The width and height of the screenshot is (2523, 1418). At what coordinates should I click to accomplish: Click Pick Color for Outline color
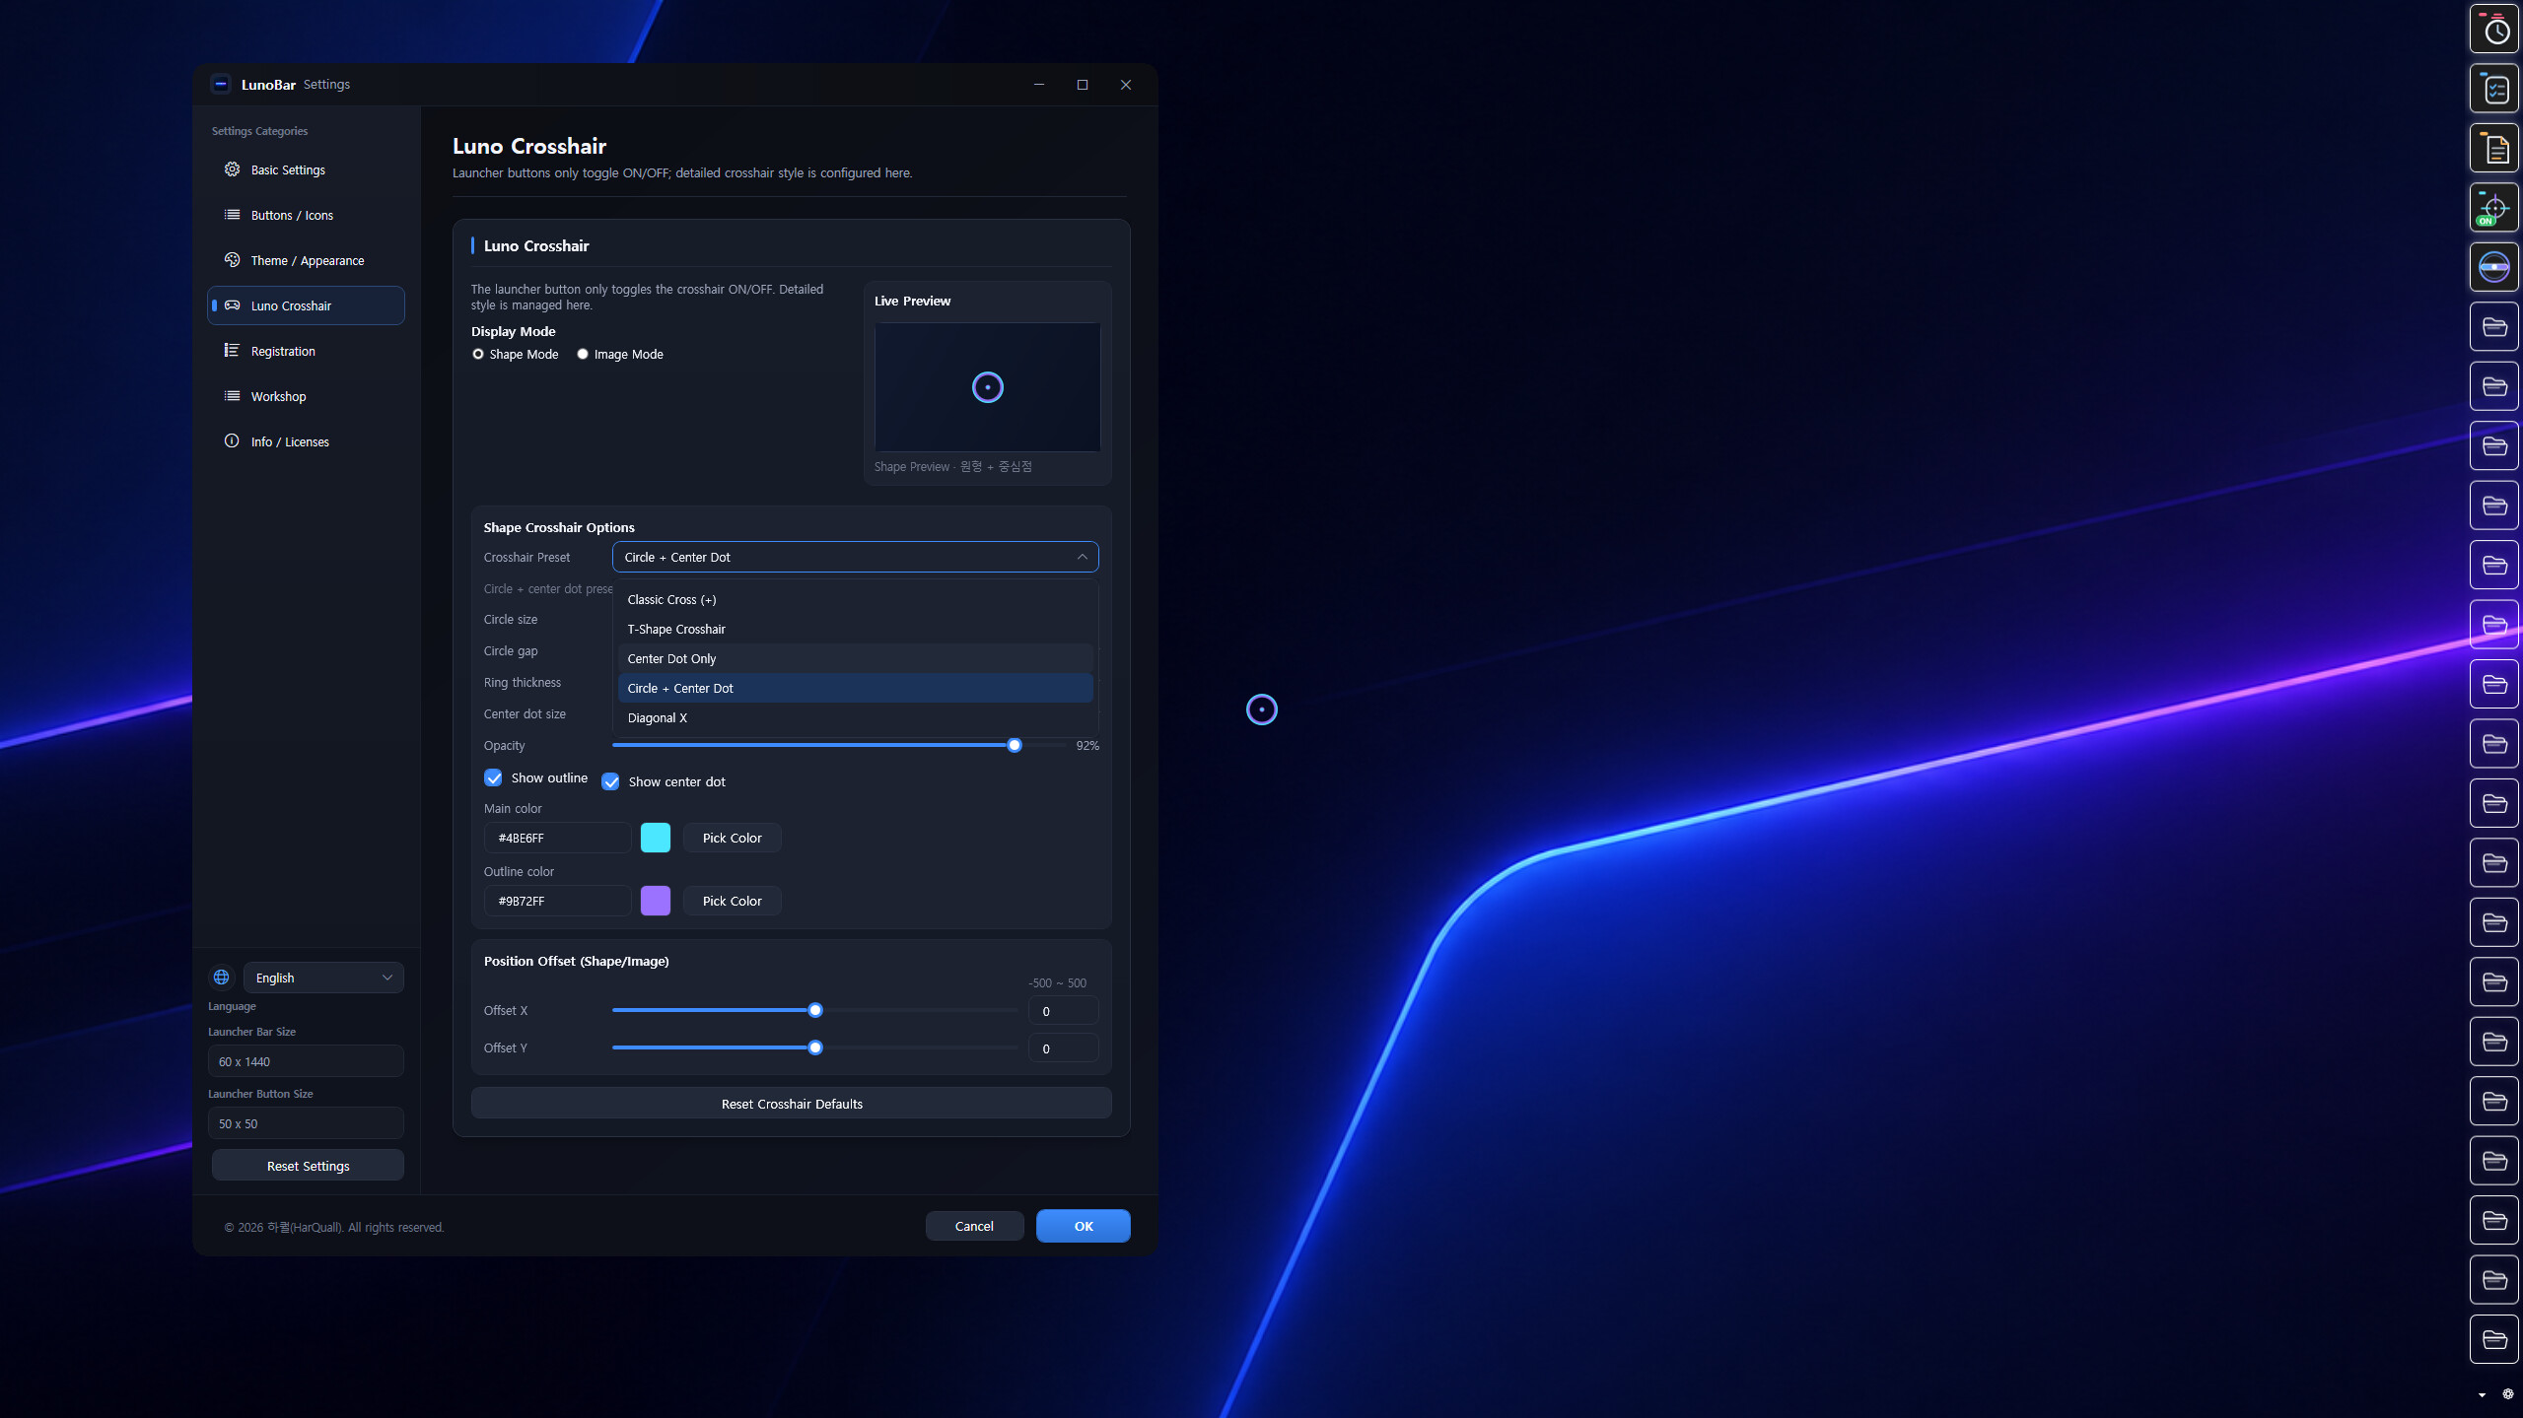(x=732, y=902)
